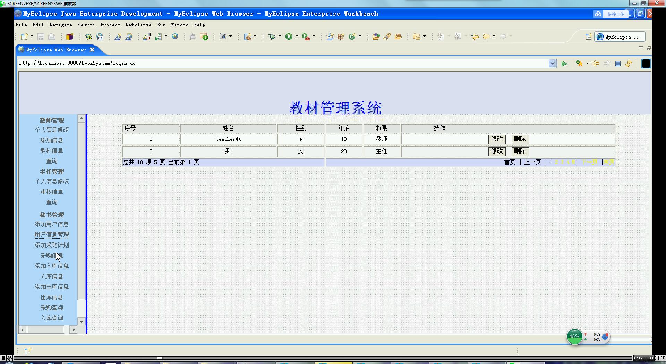Click the browser refresh icon
The image size is (666, 364).
click(x=629, y=64)
